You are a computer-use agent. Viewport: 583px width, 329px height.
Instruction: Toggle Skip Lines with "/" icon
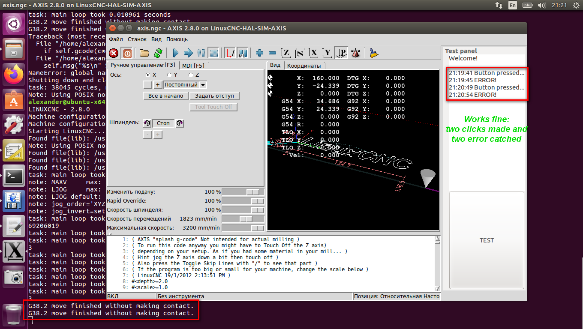click(x=230, y=53)
